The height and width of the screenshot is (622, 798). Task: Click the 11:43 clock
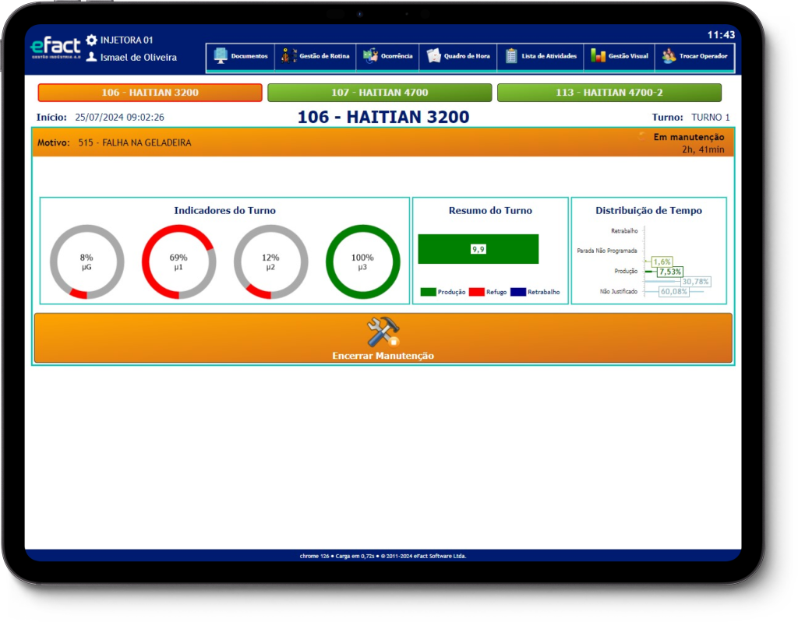click(x=721, y=35)
